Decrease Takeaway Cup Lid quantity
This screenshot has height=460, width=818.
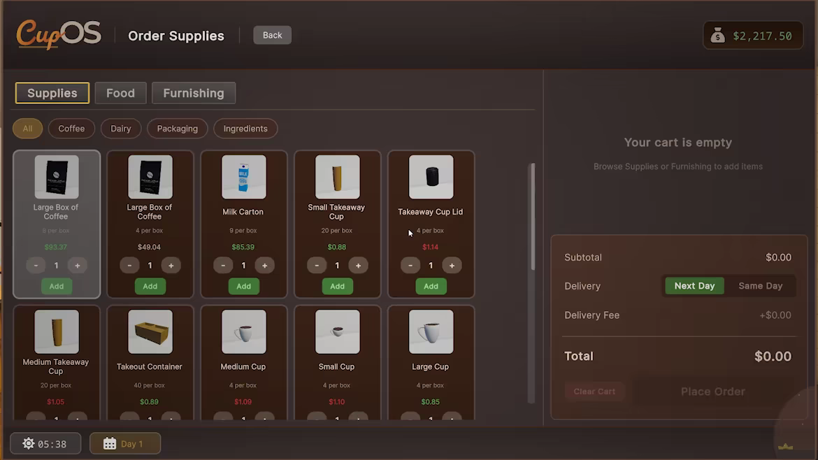pyautogui.click(x=410, y=266)
